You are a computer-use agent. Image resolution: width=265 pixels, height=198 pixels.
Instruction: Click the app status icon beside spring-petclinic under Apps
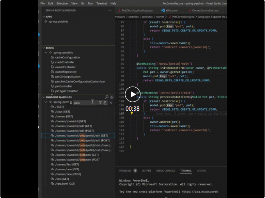pos(46,21)
